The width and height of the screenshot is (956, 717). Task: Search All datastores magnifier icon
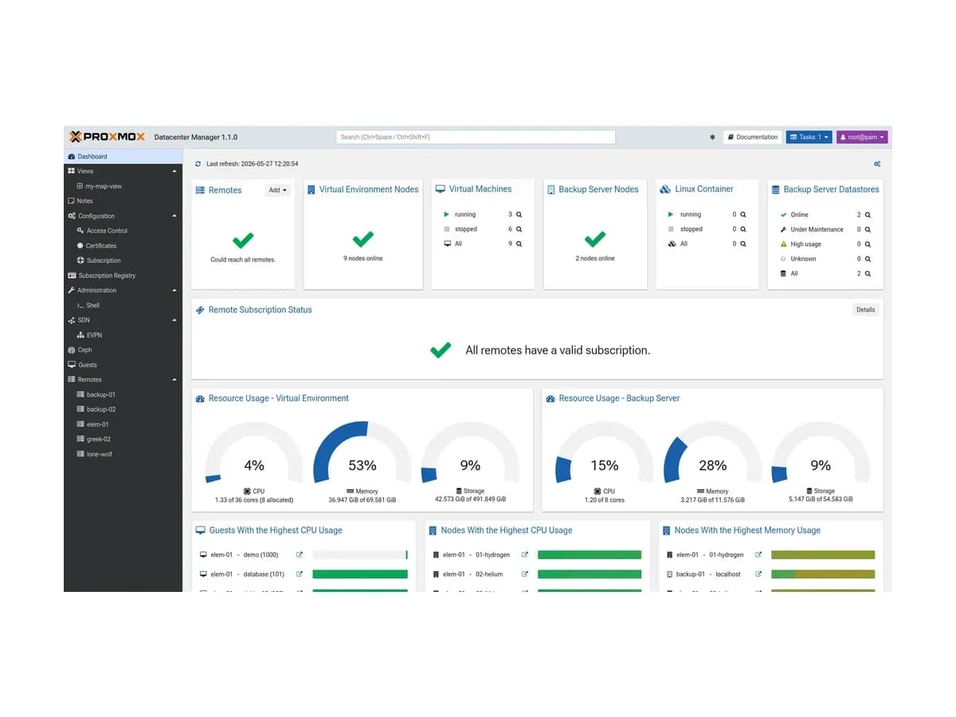pos(868,273)
